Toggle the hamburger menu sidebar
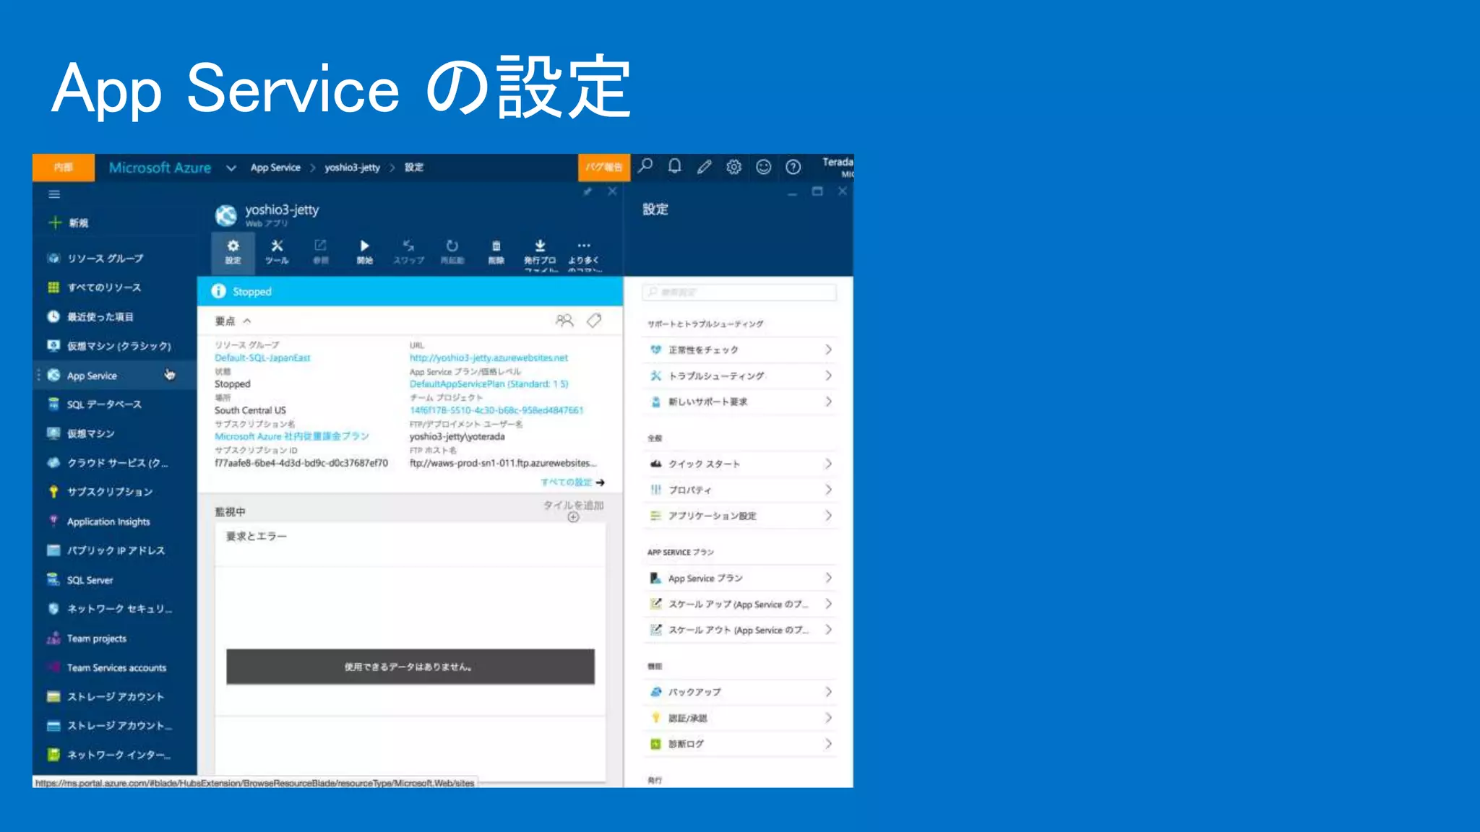Viewport: 1480px width, 832px height. coord(54,194)
